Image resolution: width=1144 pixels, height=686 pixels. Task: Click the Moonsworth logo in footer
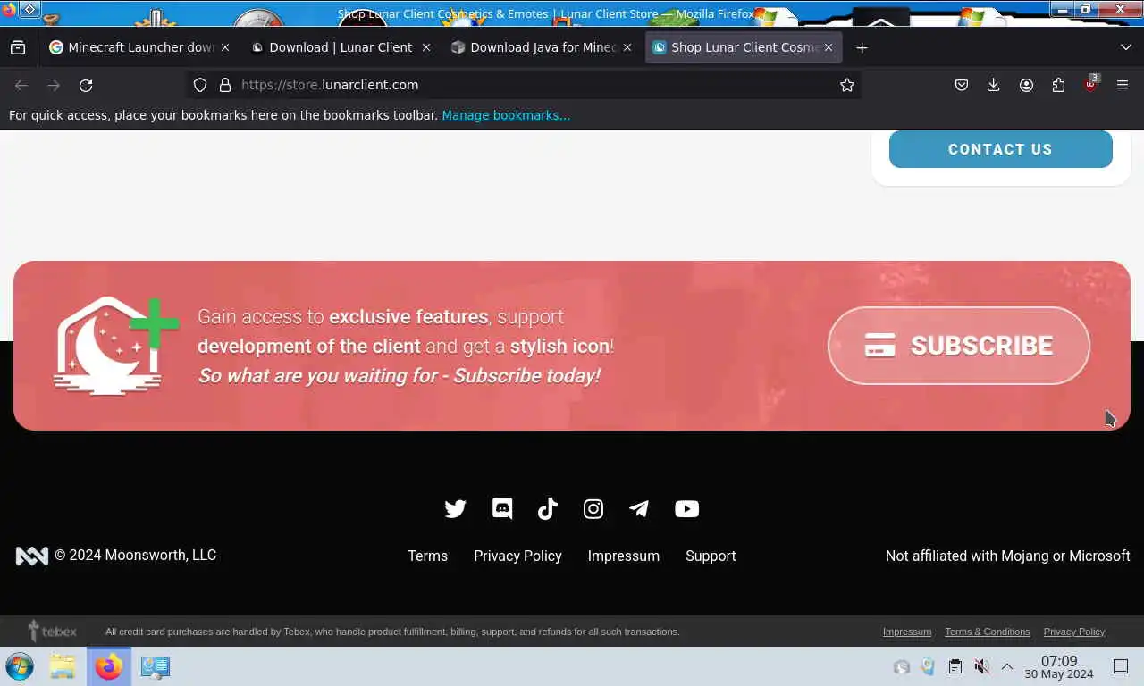point(32,556)
